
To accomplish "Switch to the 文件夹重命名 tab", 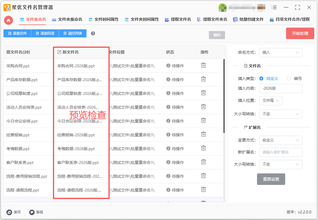I will point(67,20).
